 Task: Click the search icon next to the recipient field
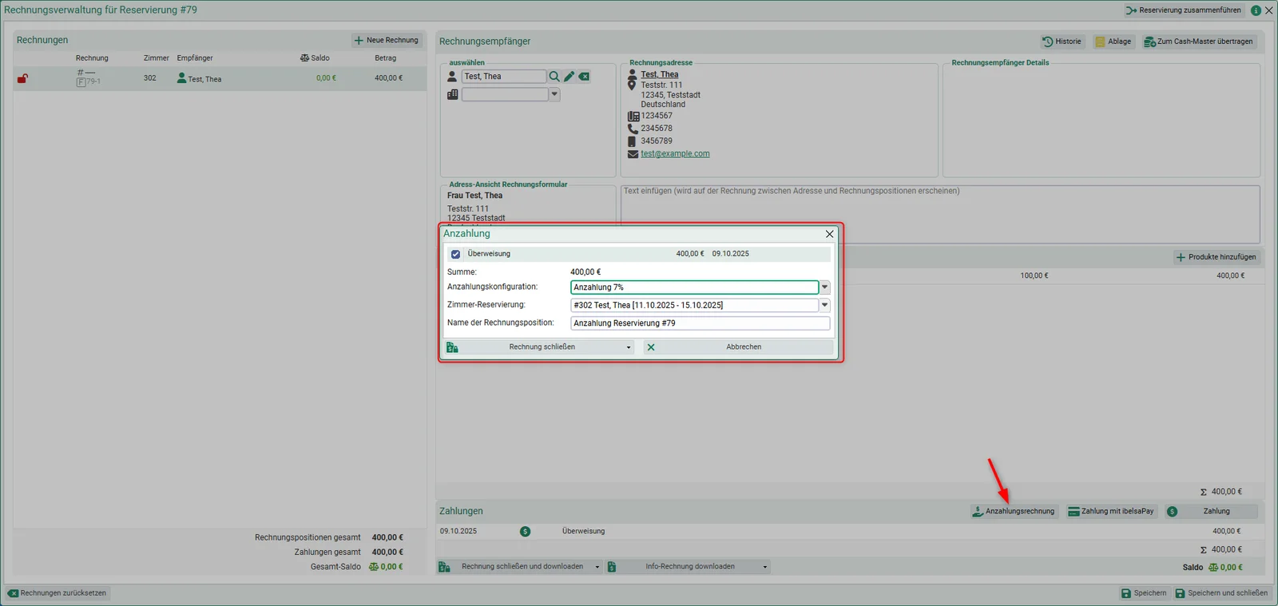(x=554, y=77)
